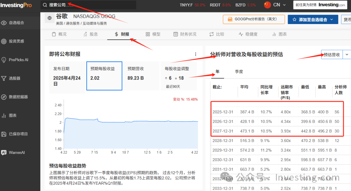Select the 年 estimates tab

click(217, 71)
